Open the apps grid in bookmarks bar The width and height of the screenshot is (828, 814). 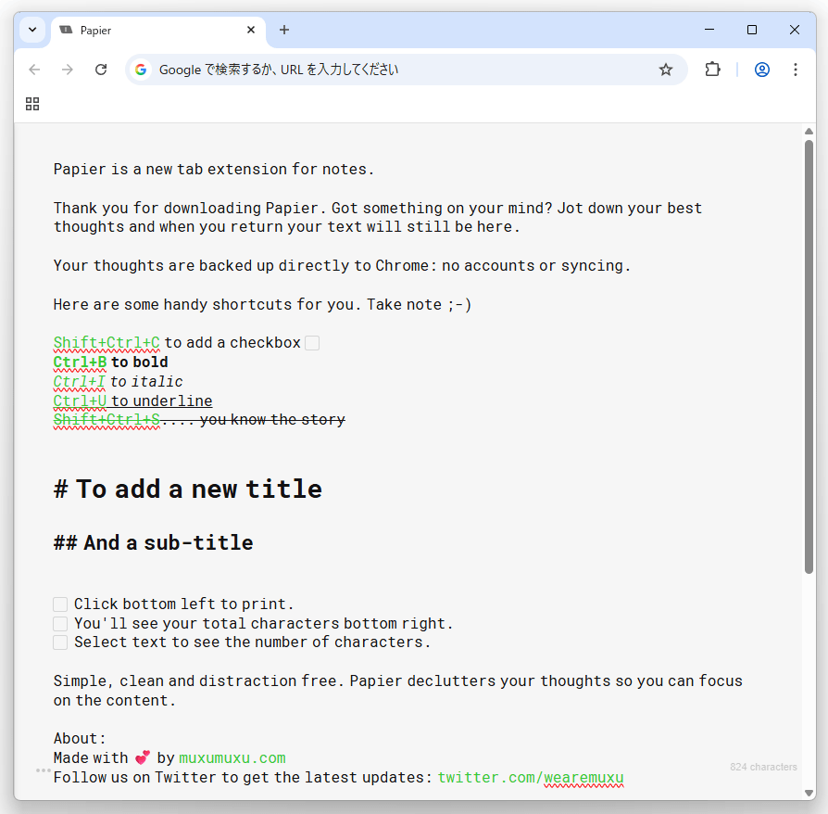coord(32,104)
